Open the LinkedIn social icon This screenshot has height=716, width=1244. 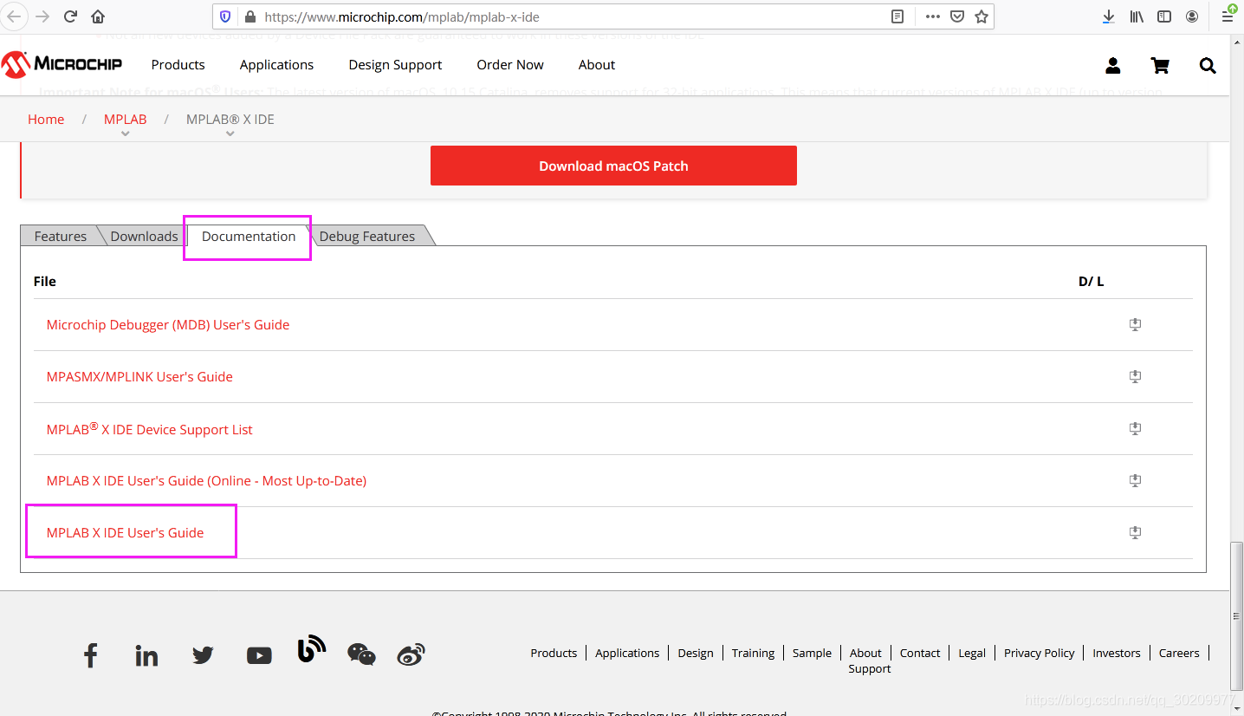click(x=146, y=656)
